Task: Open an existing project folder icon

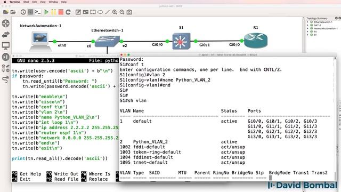Action: coord(13,12)
